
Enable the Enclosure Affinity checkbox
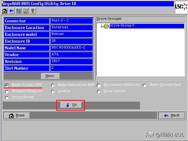[99, 85]
